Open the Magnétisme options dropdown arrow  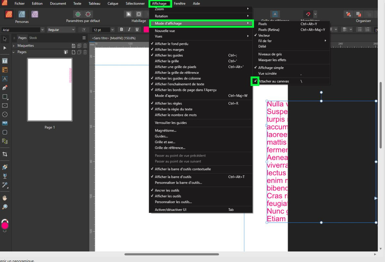[x=315, y=14]
